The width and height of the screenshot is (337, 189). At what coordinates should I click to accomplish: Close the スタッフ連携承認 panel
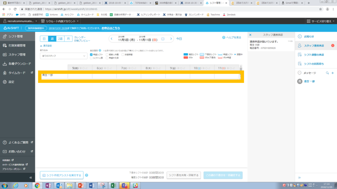point(250,35)
